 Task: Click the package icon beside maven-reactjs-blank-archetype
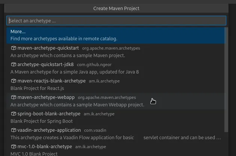(13, 81)
